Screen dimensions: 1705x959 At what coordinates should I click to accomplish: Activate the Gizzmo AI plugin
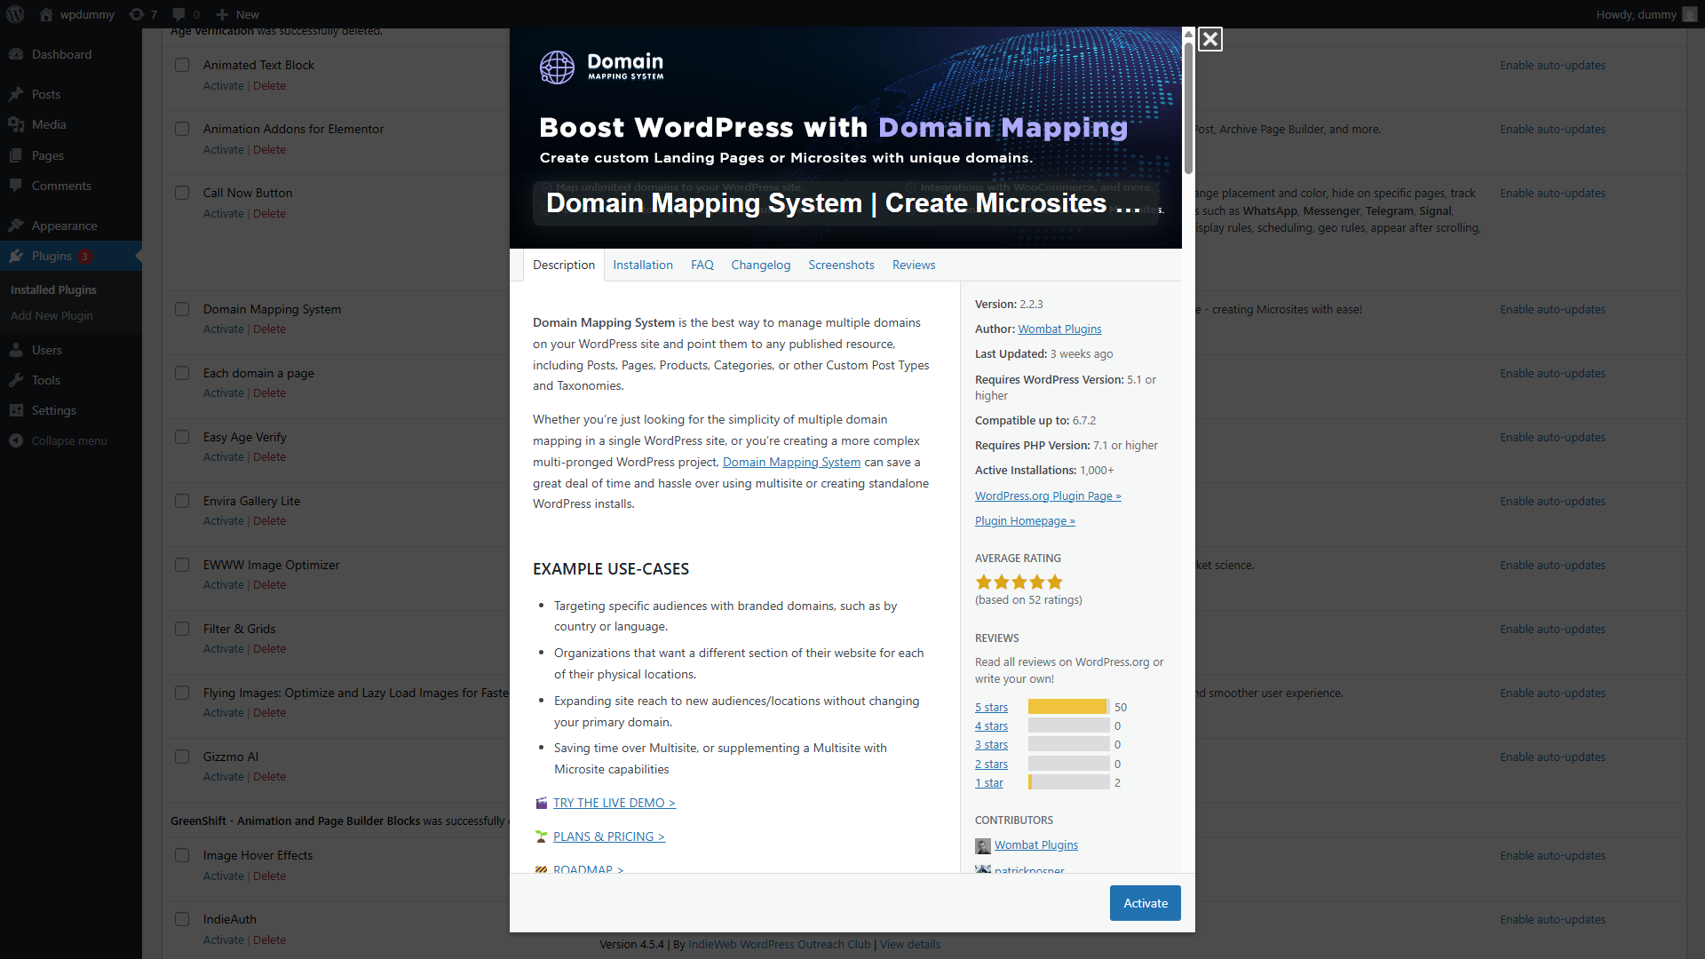click(x=223, y=777)
